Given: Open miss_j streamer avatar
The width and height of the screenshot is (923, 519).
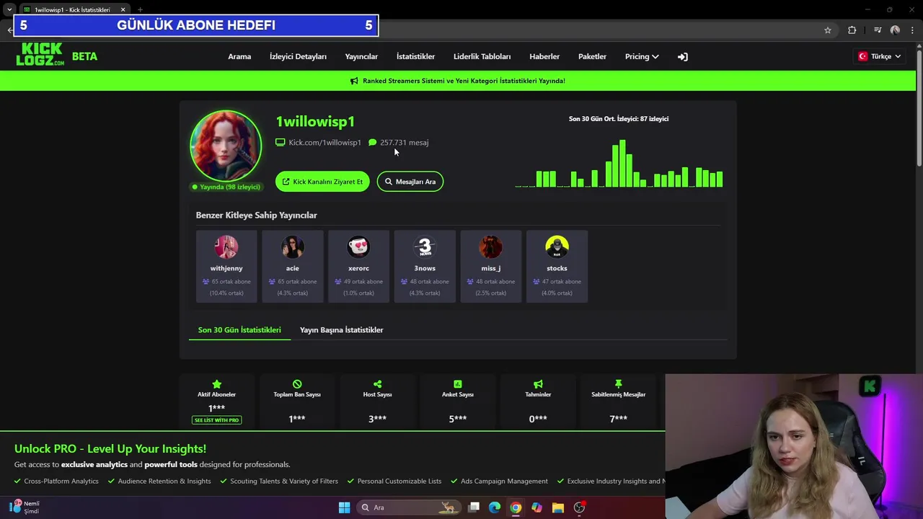Looking at the screenshot, I should pyautogui.click(x=491, y=247).
